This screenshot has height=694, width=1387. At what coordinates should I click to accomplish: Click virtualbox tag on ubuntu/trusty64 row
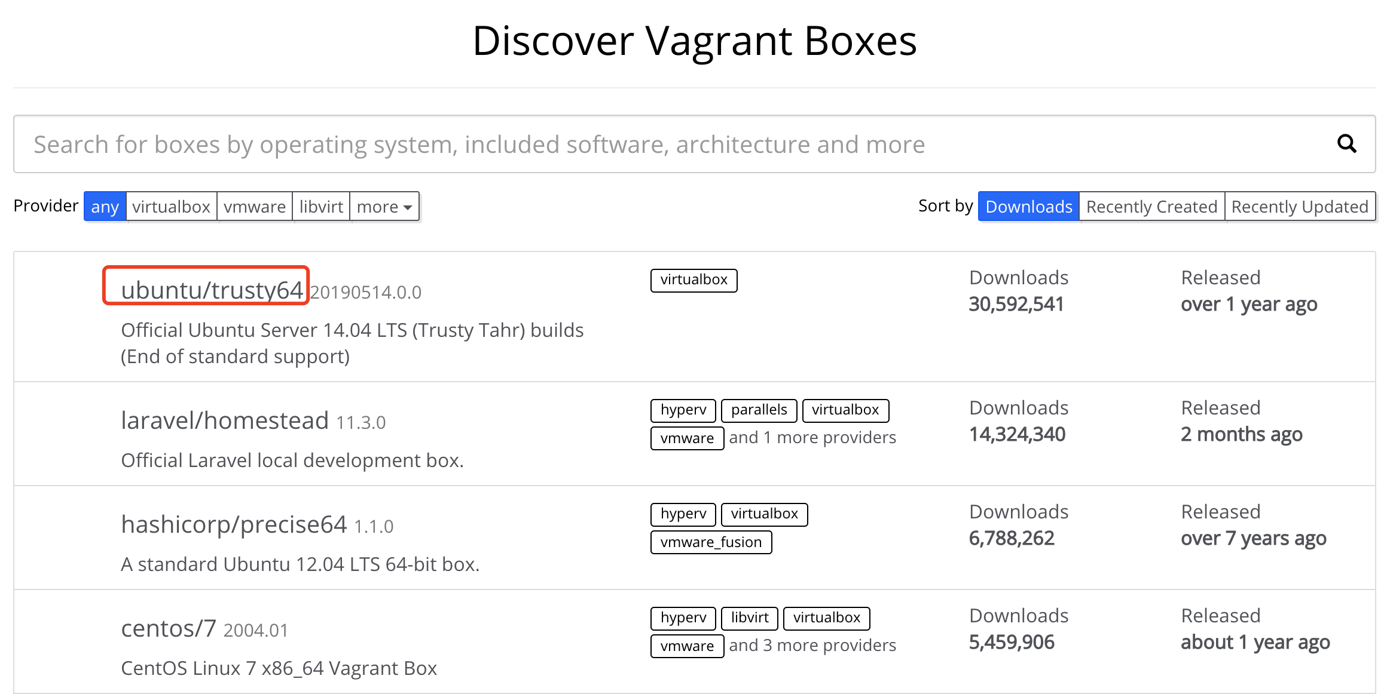[x=693, y=280]
